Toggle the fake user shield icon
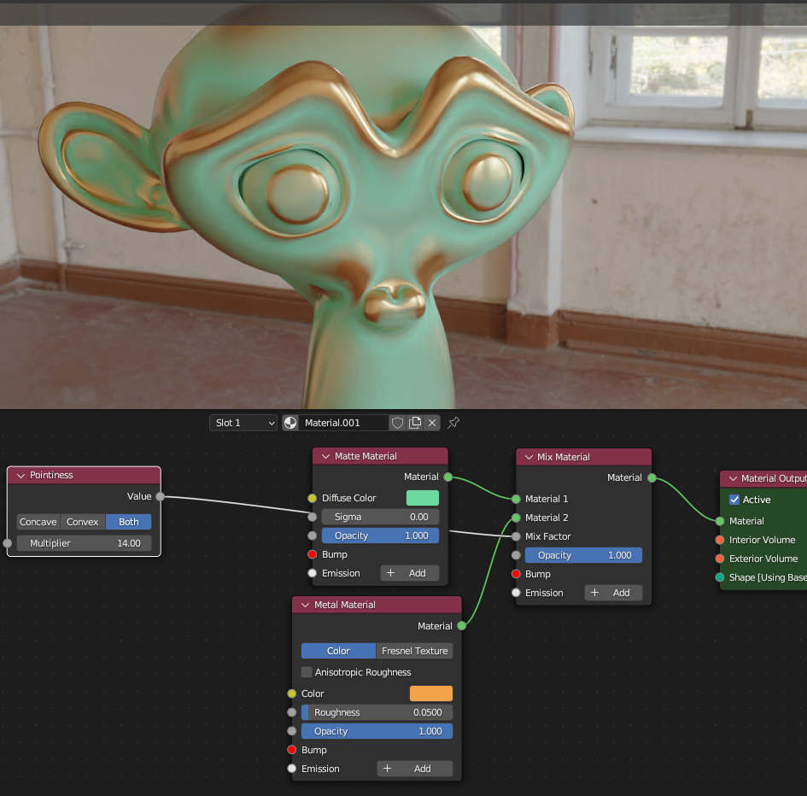This screenshot has width=807, height=796. 397,423
